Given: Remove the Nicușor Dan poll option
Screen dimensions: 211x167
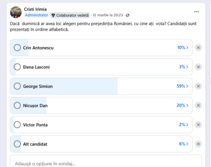Looking at the screenshot, I should (198, 106).
